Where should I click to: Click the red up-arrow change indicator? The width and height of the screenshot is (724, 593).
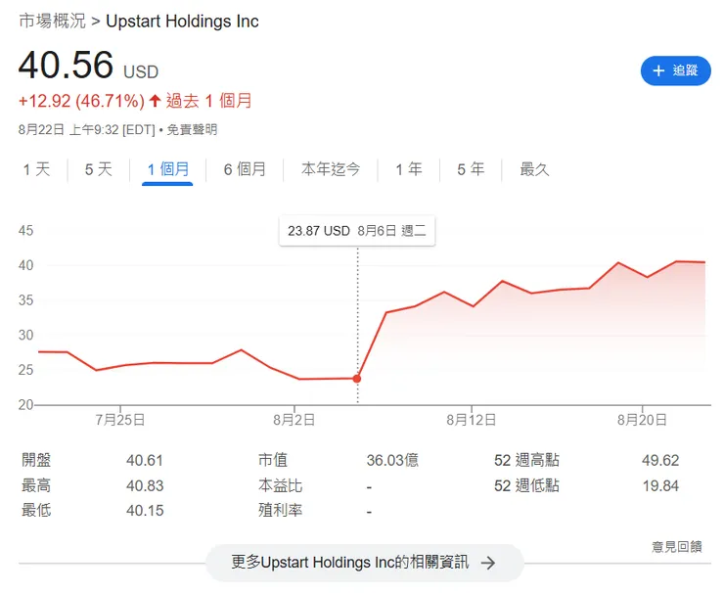[156, 100]
